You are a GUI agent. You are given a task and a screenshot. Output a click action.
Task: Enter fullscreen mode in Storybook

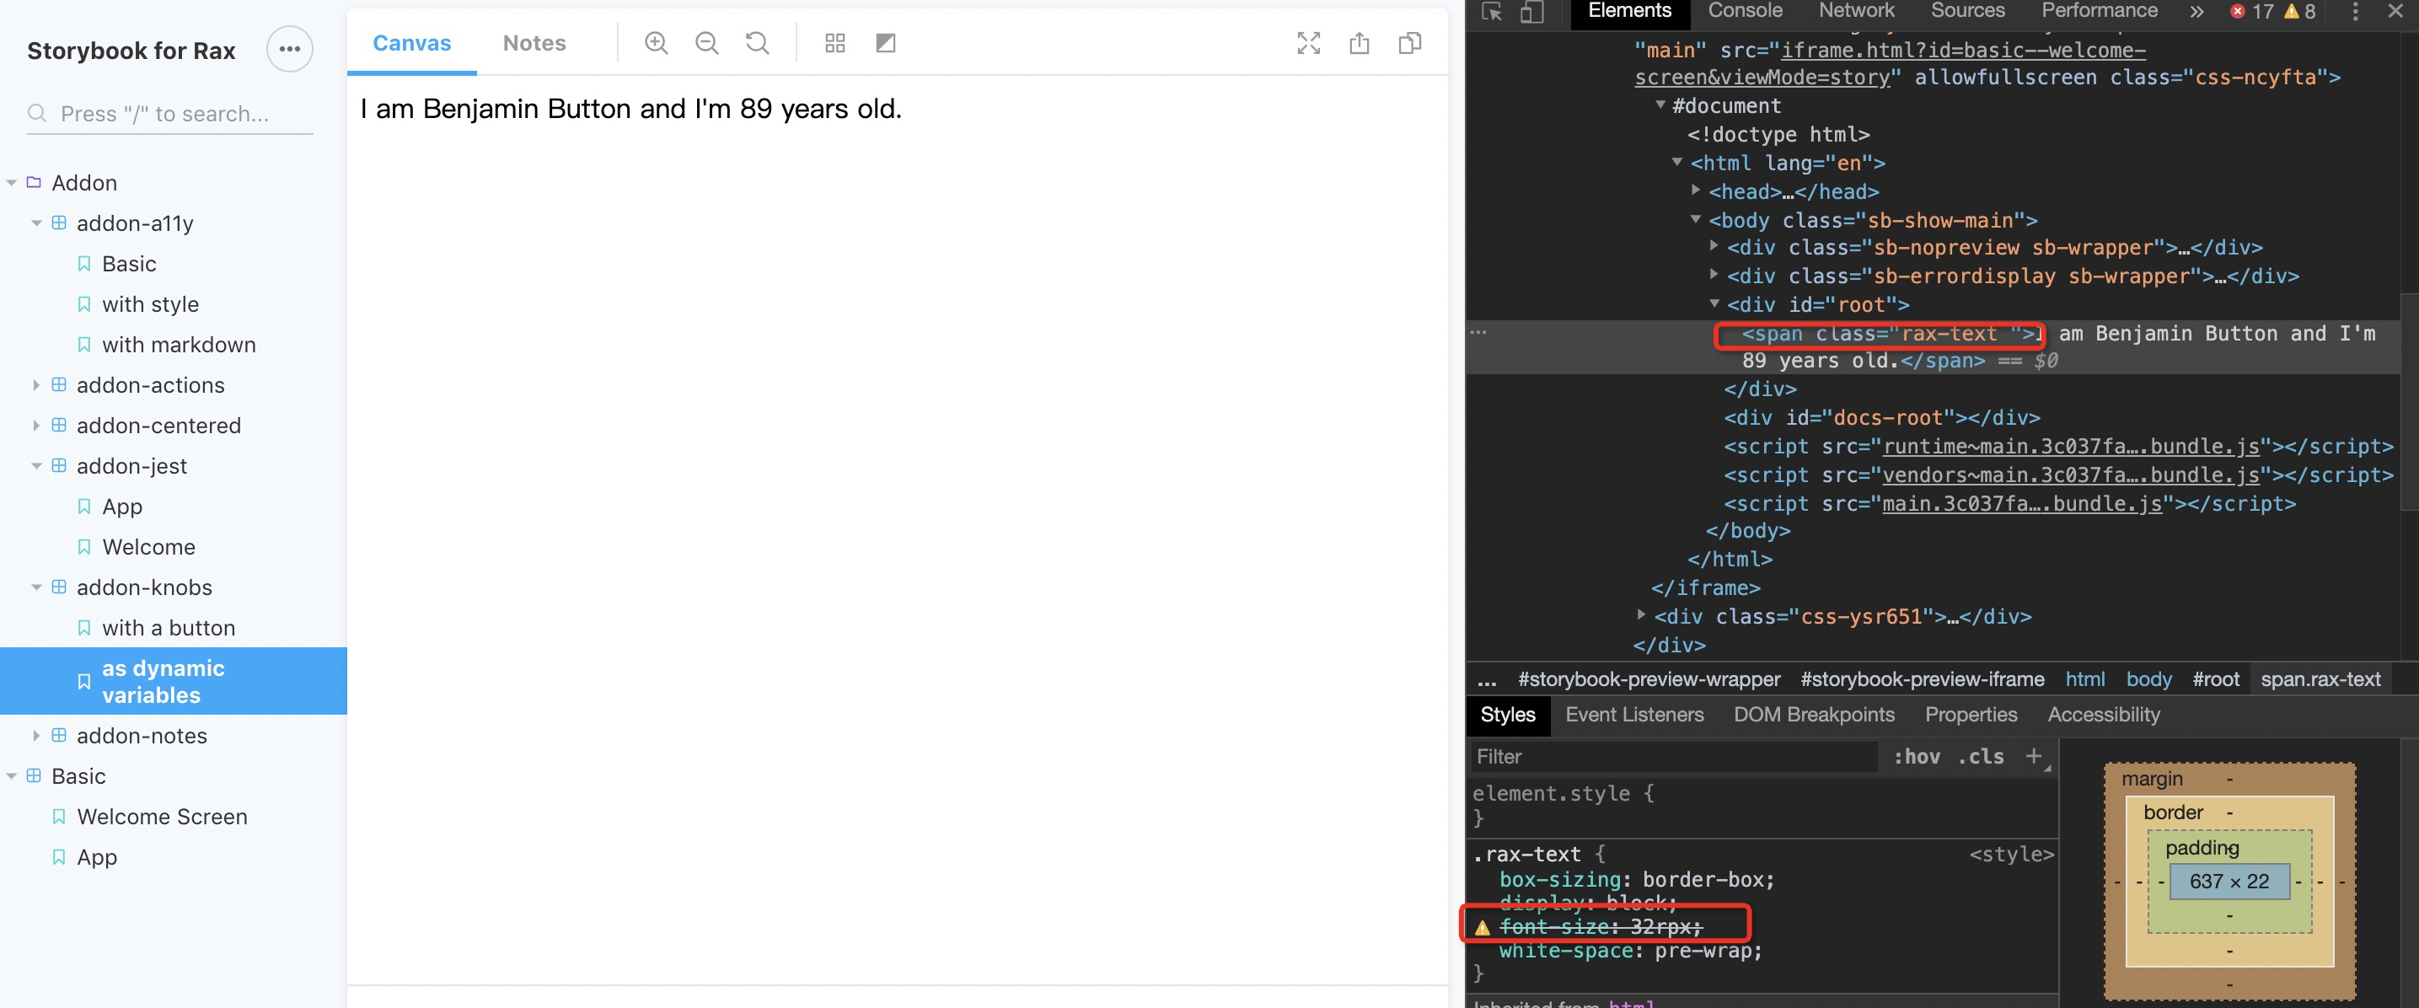1308,42
